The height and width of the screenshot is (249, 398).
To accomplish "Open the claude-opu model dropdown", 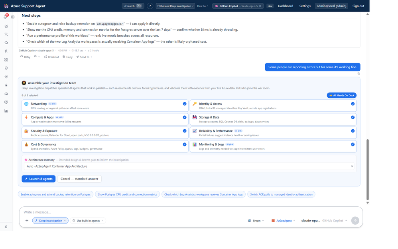I will point(324,221).
